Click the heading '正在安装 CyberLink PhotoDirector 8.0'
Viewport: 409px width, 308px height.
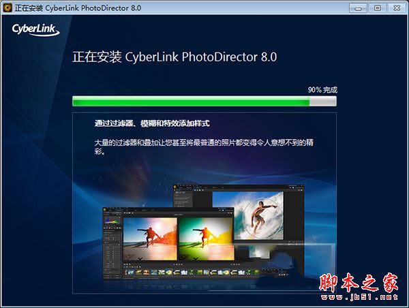click(x=175, y=57)
